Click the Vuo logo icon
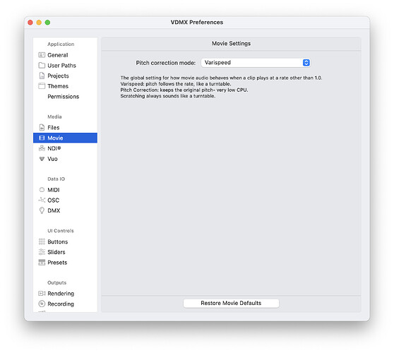This screenshot has width=394, height=353. pos(42,159)
